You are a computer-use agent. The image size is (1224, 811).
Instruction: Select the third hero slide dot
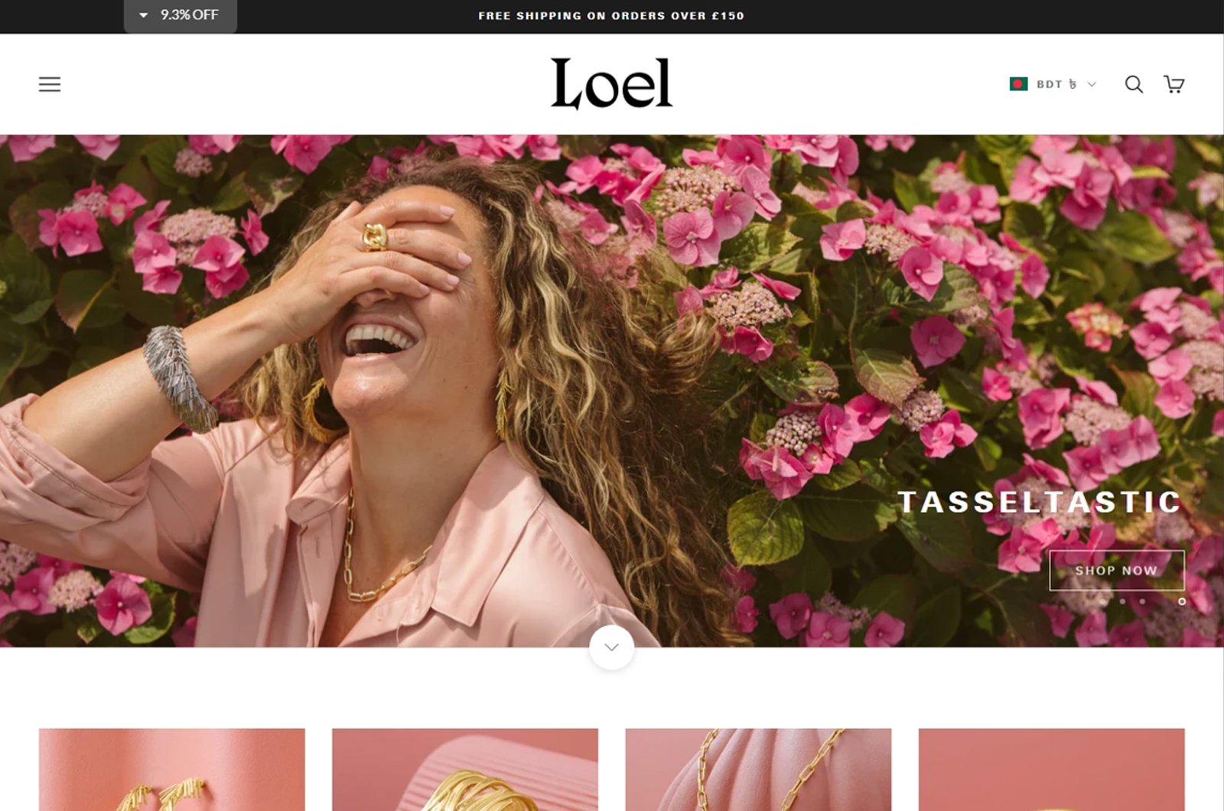tap(1142, 601)
